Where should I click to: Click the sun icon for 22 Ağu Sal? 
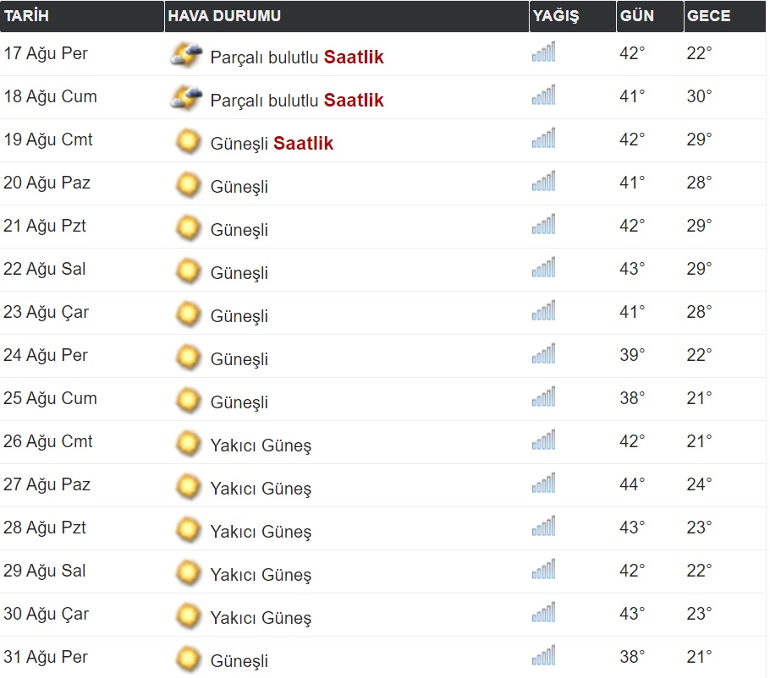[188, 271]
